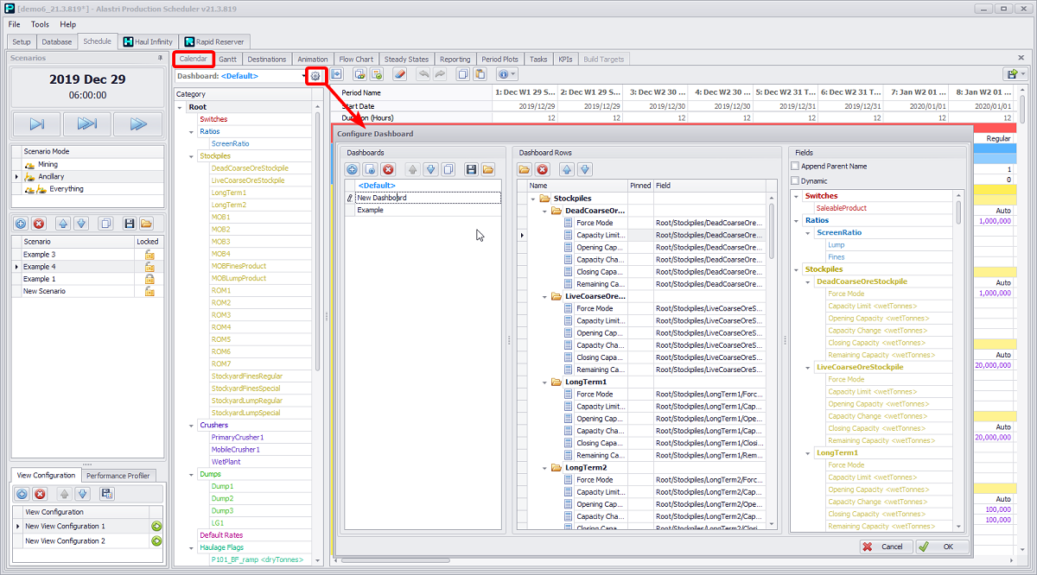The width and height of the screenshot is (1037, 575).
Task: Move dashboard row down with arrow icon
Action: [x=585, y=170]
